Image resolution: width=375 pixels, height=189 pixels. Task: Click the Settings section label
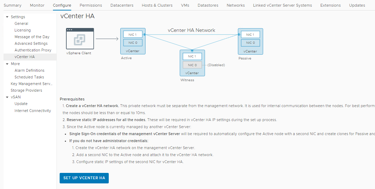tap(18, 17)
